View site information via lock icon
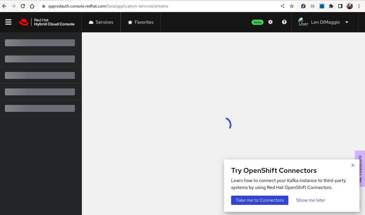This screenshot has height=215, width=365. pos(44,6)
